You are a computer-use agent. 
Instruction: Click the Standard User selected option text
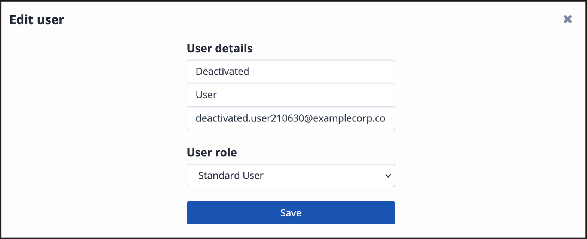[x=231, y=175]
